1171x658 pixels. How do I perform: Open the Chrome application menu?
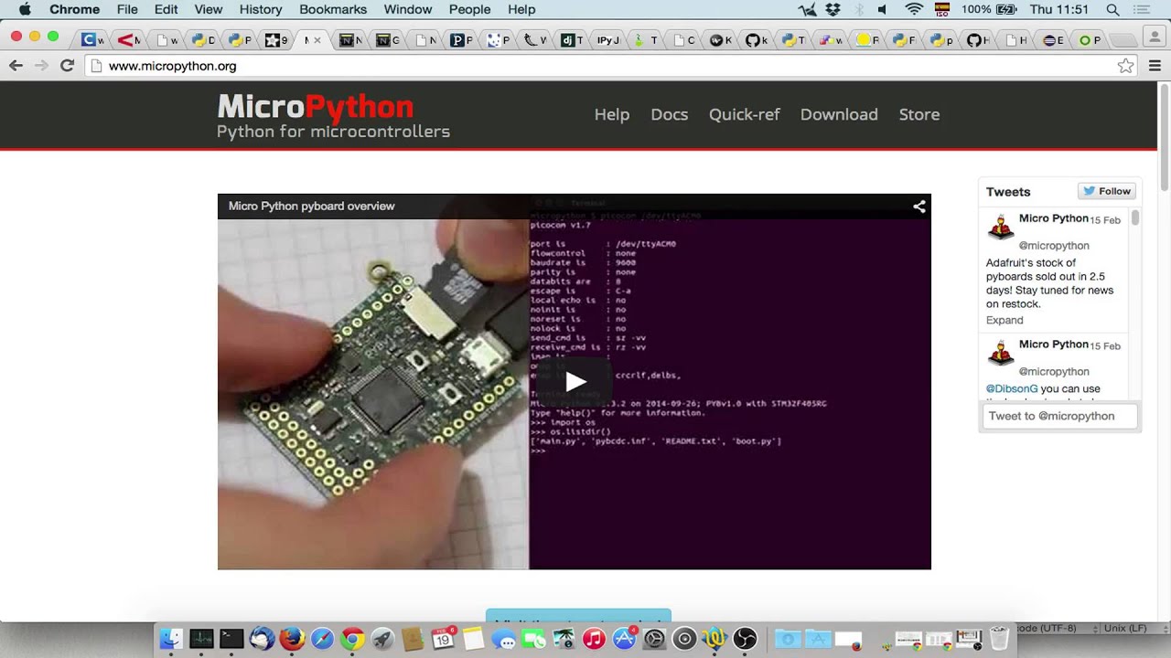pos(74,9)
